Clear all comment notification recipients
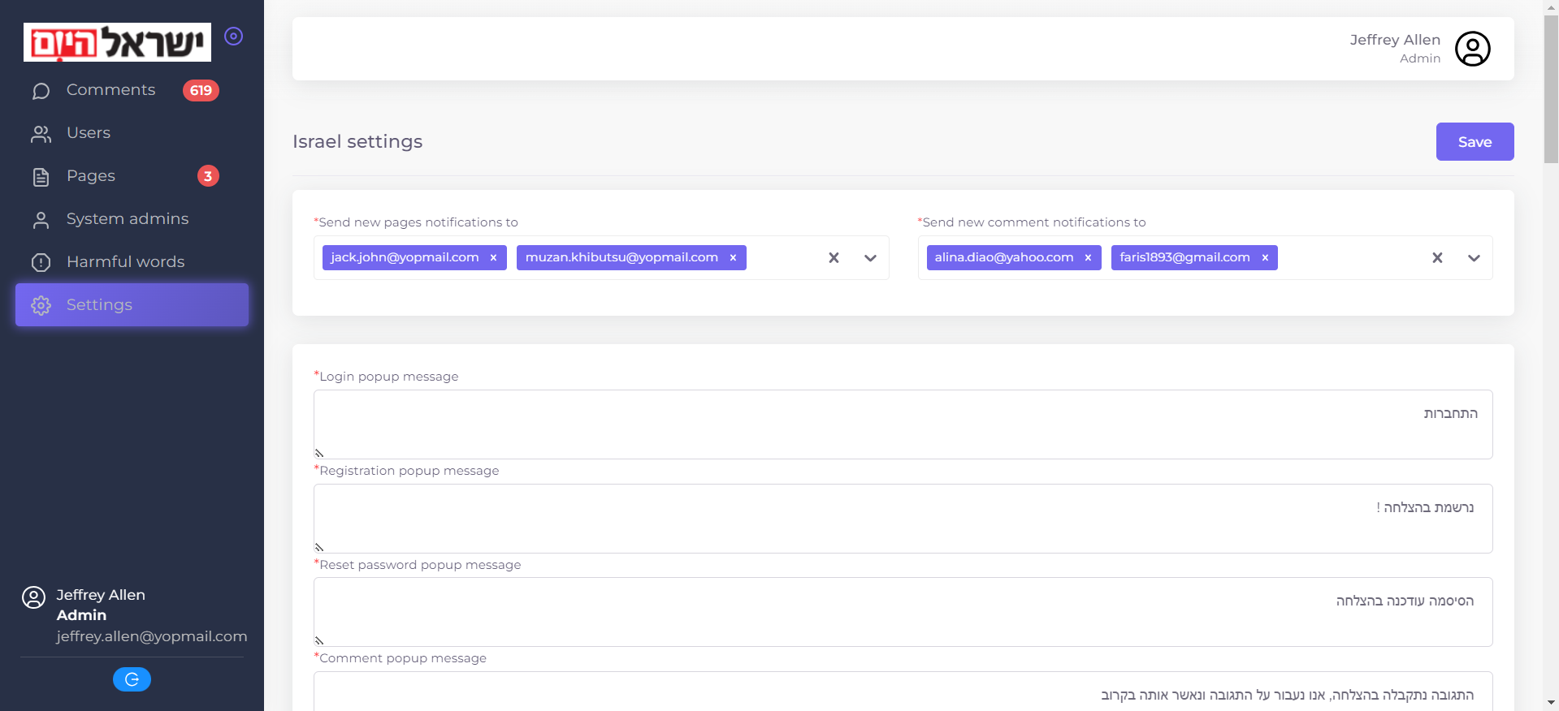The height and width of the screenshot is (711, 1559). pos(1437,258)
